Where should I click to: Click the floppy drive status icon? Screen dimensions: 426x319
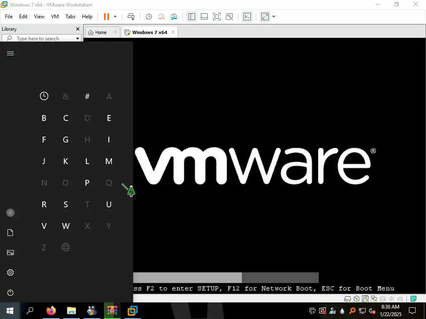click(365, 299)
